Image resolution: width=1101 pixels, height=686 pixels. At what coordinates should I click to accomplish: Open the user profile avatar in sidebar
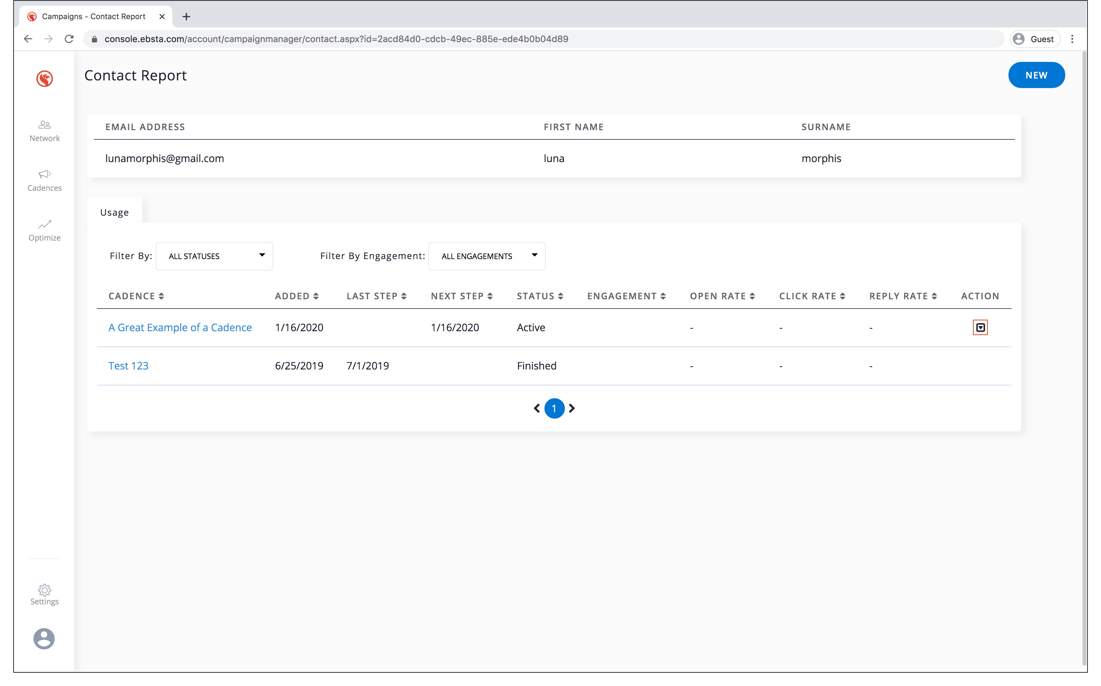point(44,638)
